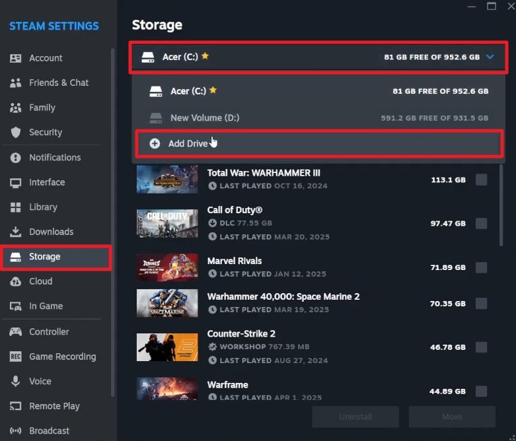Click the Broadcast signal icon
Image resolution: width=516 pixels, height=441 pixels.
(15, 431)
